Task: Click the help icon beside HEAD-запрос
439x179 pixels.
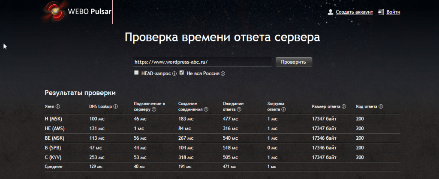Action: point(174,74)
